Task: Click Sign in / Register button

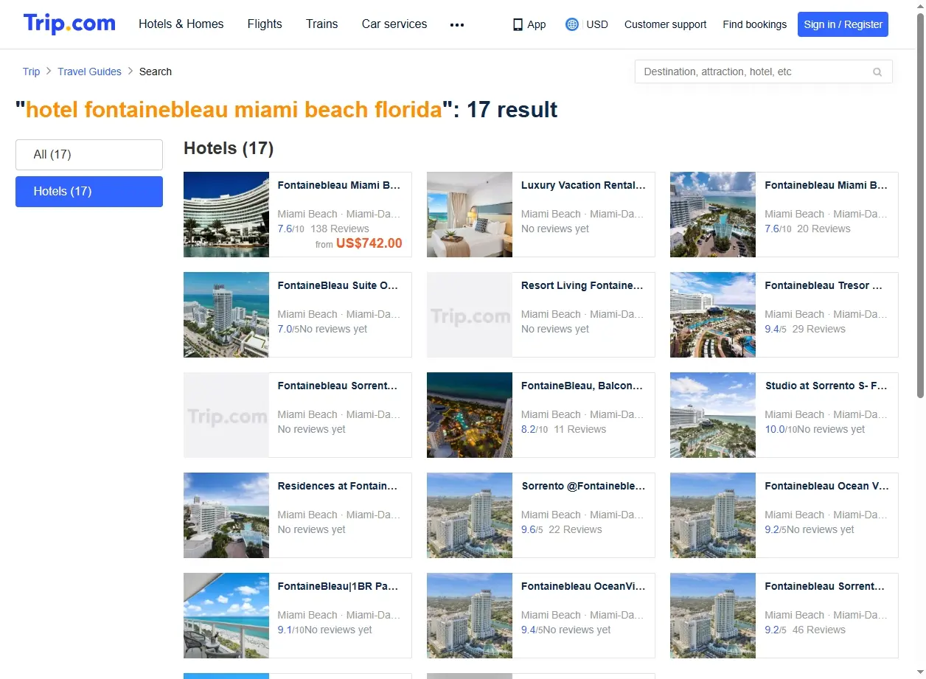Action: coord(843,24)
